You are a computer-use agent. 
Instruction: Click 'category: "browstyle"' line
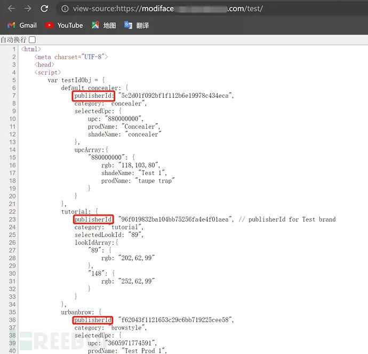(x=110, y=328)
